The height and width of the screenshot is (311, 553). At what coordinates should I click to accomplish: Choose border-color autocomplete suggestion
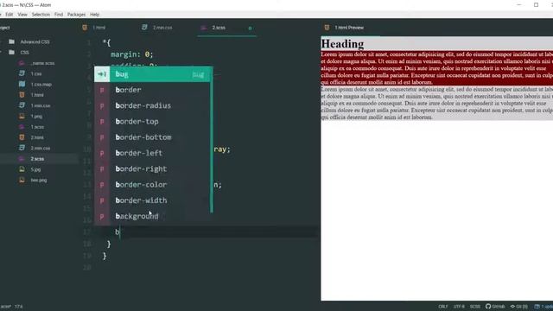pos(153,185)
